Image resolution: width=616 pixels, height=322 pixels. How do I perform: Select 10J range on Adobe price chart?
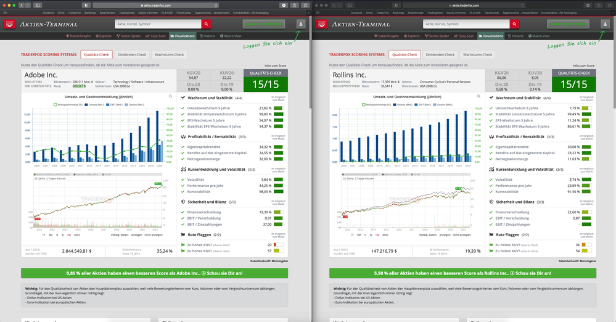68,235
